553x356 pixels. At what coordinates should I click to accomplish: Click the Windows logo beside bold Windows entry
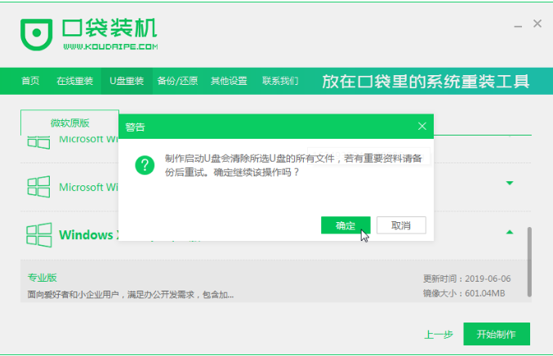(38, 235)
